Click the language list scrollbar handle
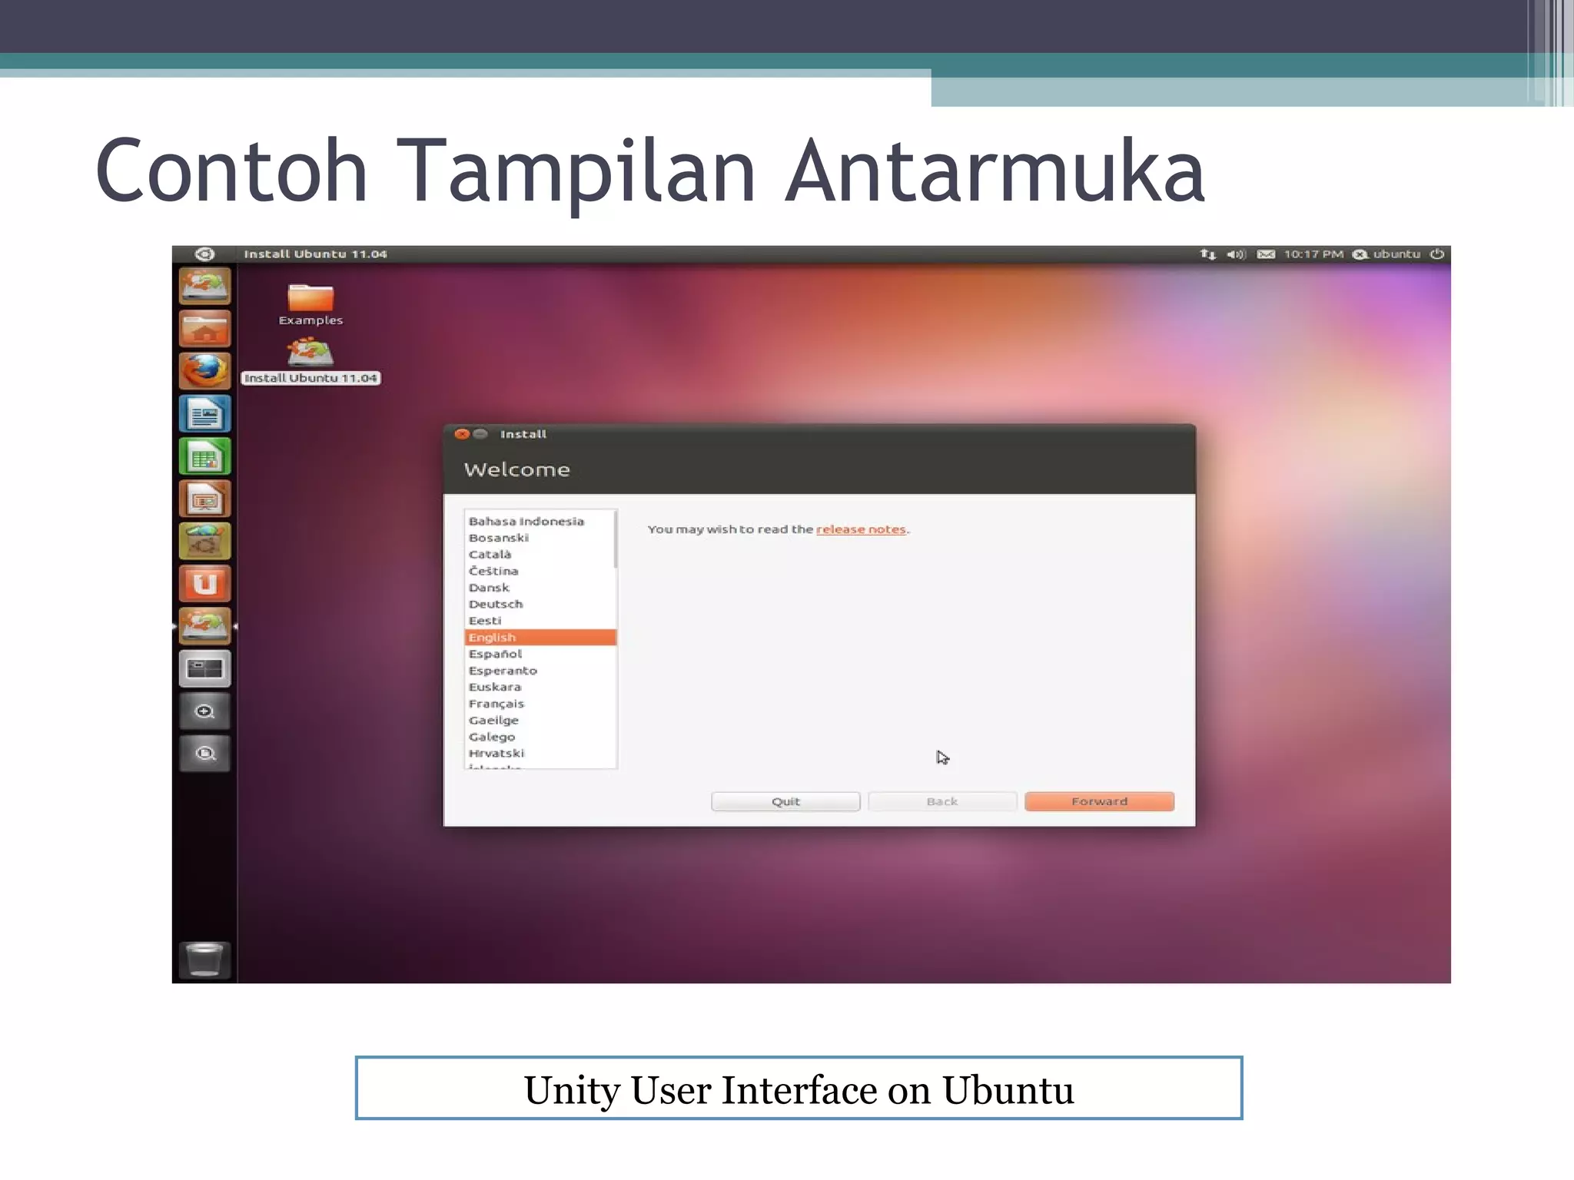This screenshot has height=1180, width=1574. click(x=615, y=539)
